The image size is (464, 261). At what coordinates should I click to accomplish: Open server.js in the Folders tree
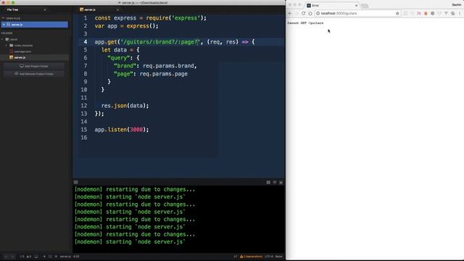(20, 57)
